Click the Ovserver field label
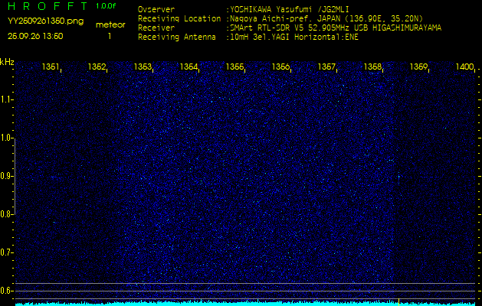 click(x=156, y=9)
